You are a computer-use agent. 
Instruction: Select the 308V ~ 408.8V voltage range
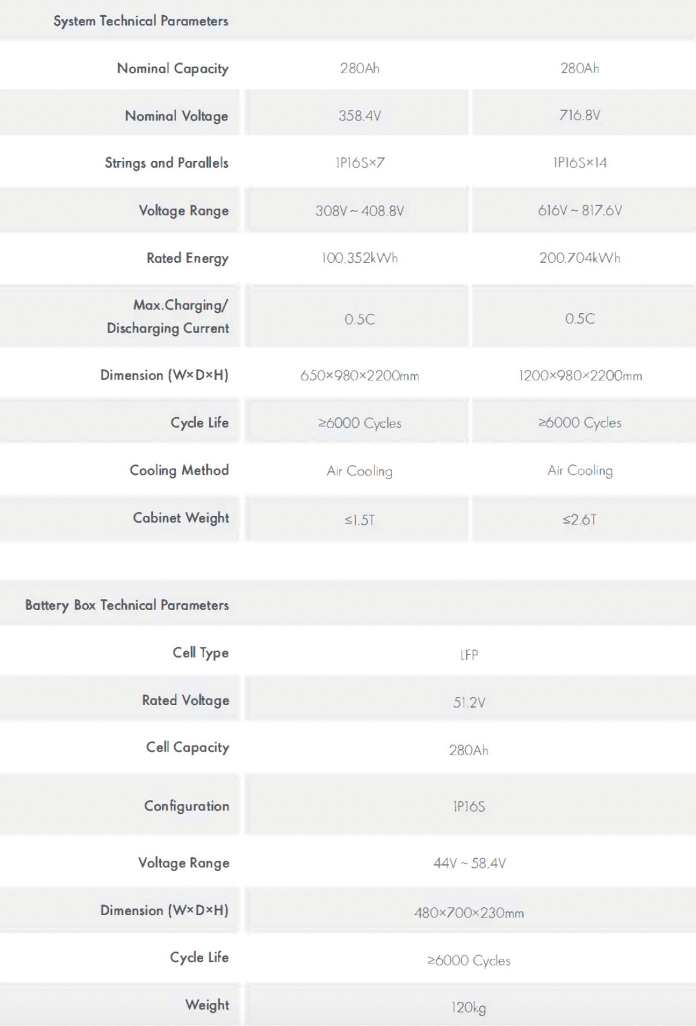point(359,211)
